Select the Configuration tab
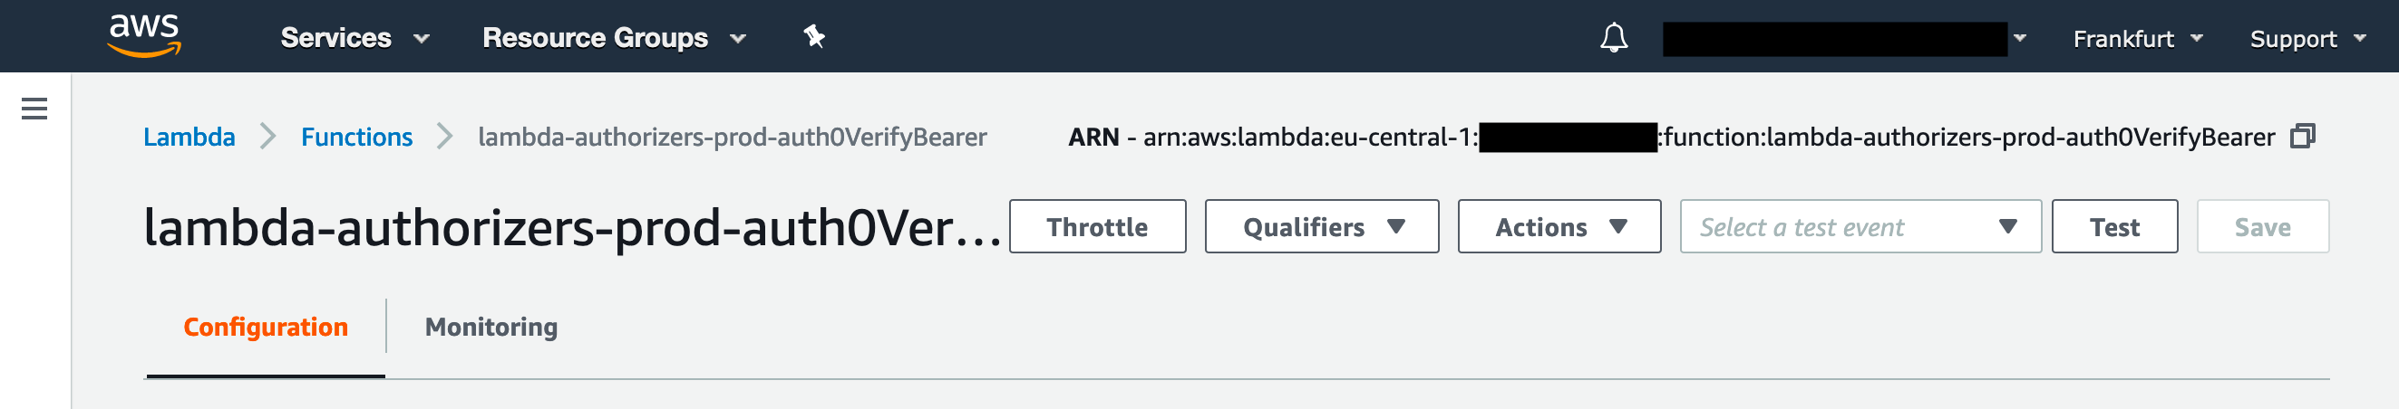This screenshot has height=409, width=2399. 266,328
